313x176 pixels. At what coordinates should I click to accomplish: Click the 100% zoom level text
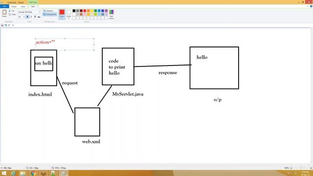[x=286, y=168]
